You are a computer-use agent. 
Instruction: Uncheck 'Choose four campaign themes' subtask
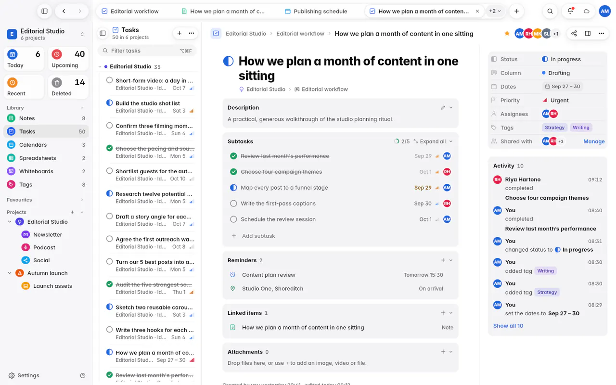click(x=233, y=172)
